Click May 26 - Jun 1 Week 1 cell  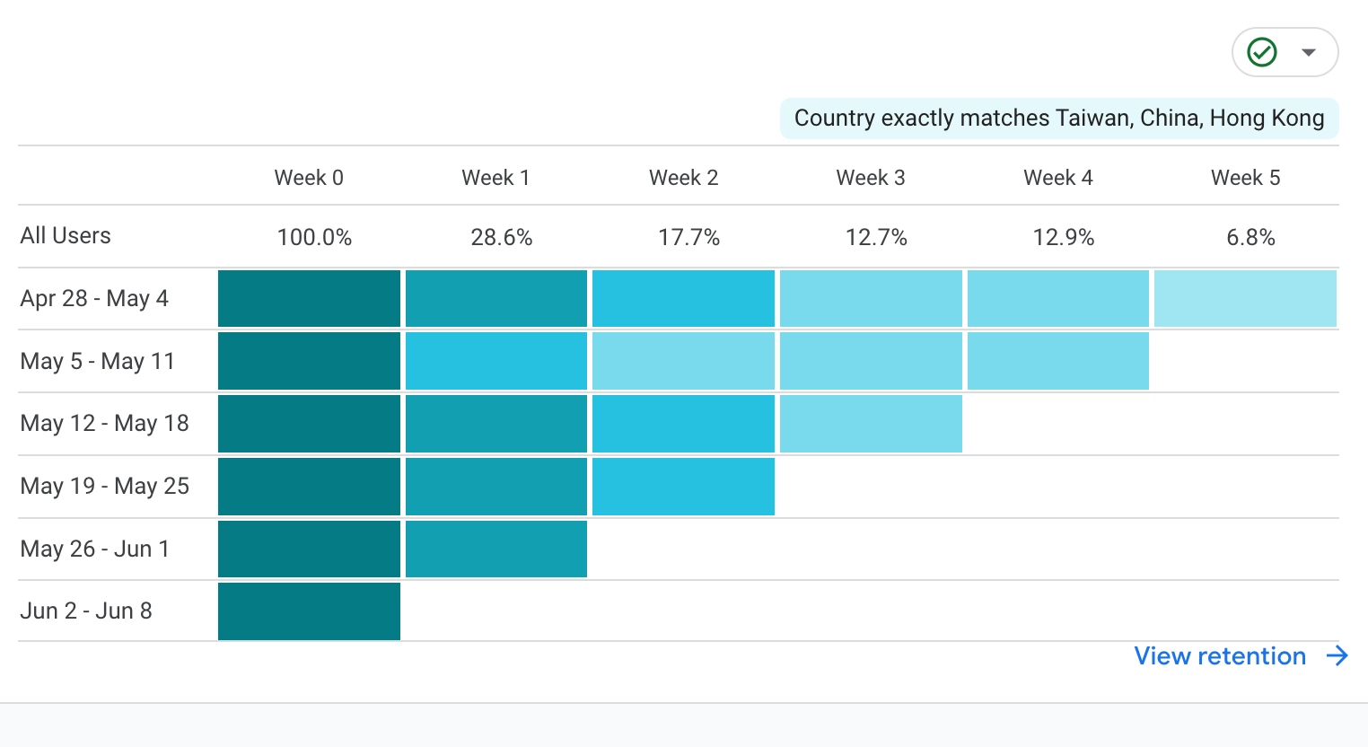click(x=496, y=549)
